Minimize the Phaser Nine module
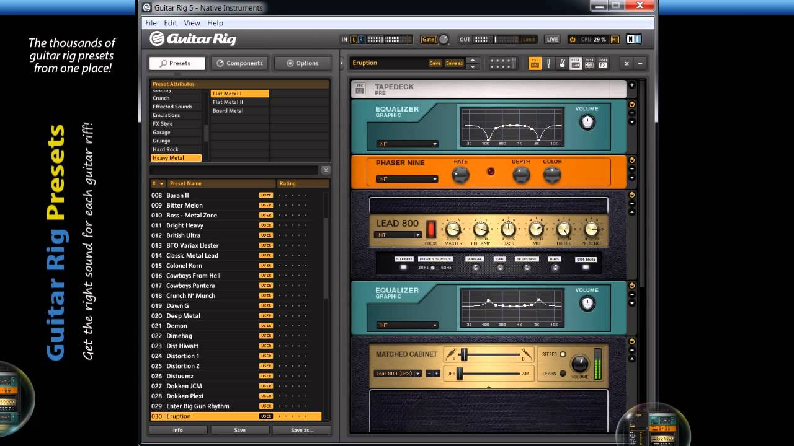 pyautogui.click(x=632, y=169)
